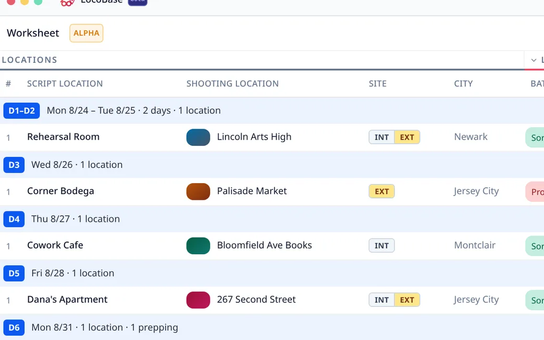Click the Shooting Location column header

point(232,84)
